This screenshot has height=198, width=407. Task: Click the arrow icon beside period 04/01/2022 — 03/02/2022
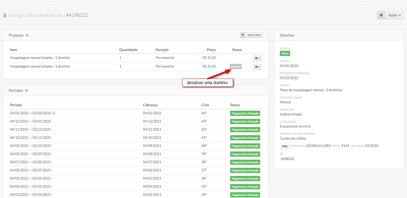[54, 113]
